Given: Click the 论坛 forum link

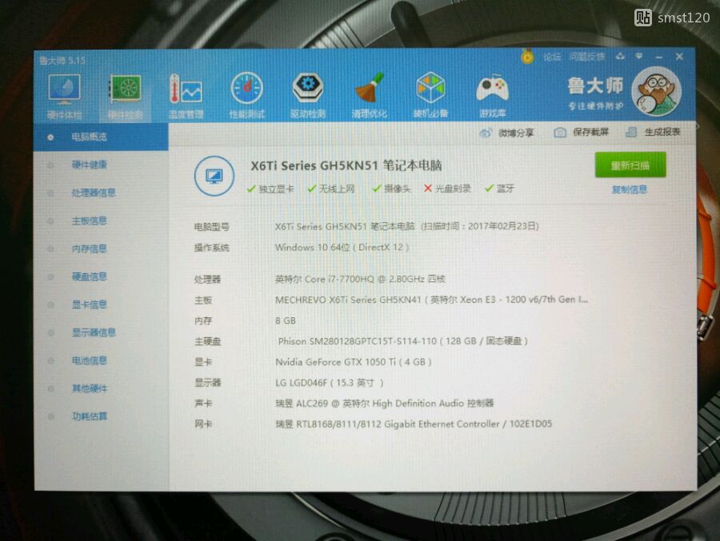Looking at the screenshot, I should 552,57.
